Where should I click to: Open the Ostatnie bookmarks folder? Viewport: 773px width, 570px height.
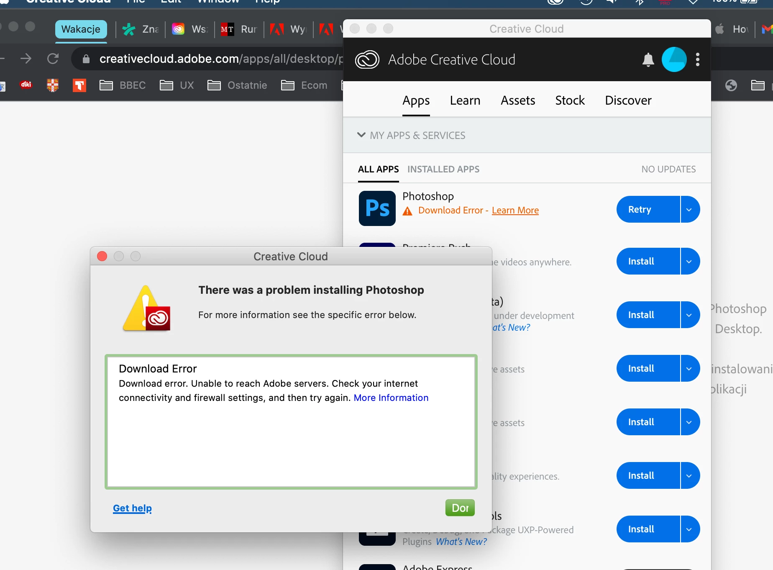pyautogui.click(x=237, y=85)
